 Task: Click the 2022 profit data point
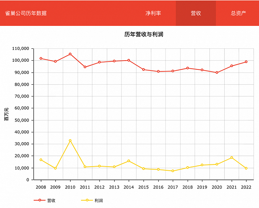[246, 168]
